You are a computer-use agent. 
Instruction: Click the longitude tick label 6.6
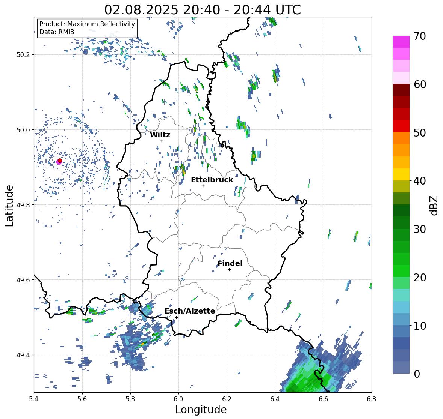pos(324,399)
